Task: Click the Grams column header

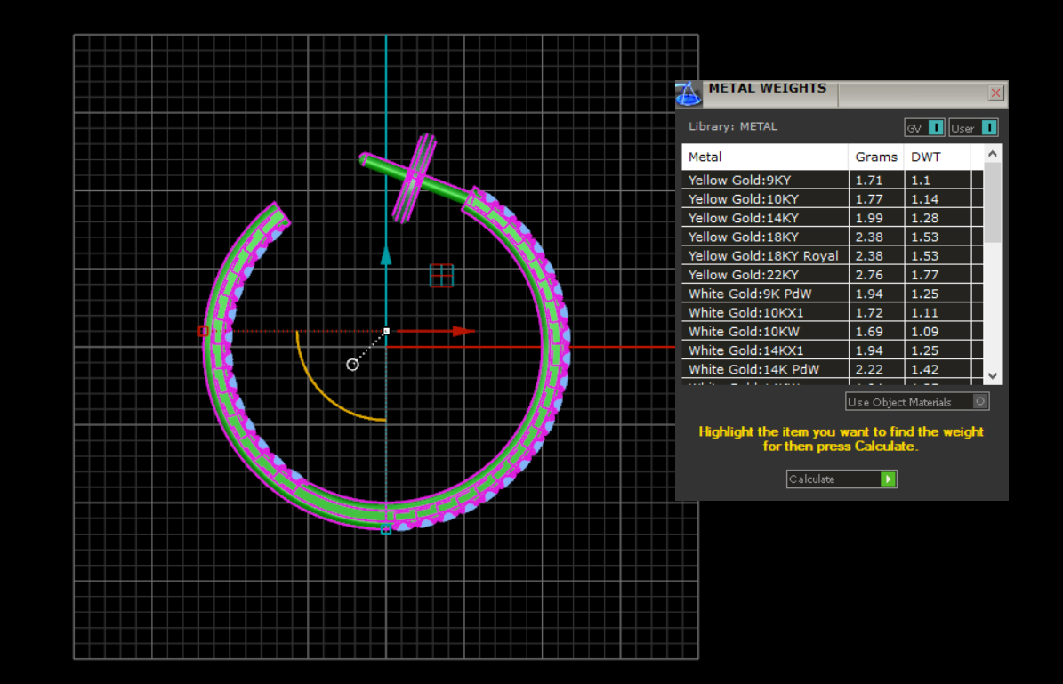Action: coord(875,157)
